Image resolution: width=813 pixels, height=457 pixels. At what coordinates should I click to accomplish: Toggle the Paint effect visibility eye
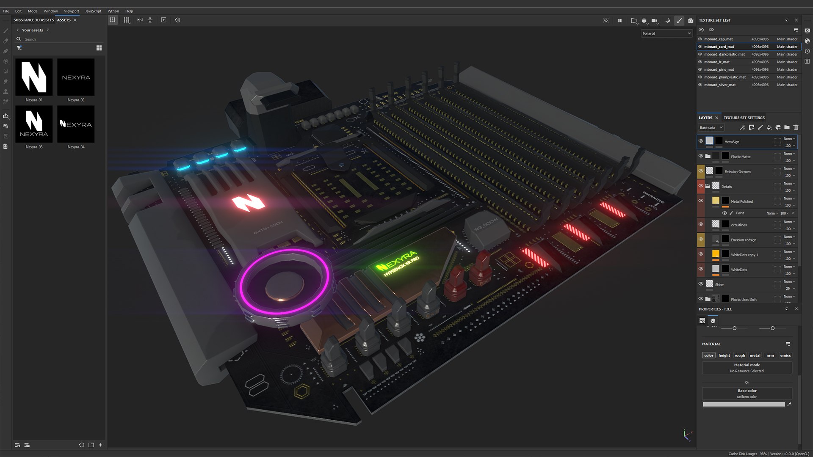coord(725,213)
